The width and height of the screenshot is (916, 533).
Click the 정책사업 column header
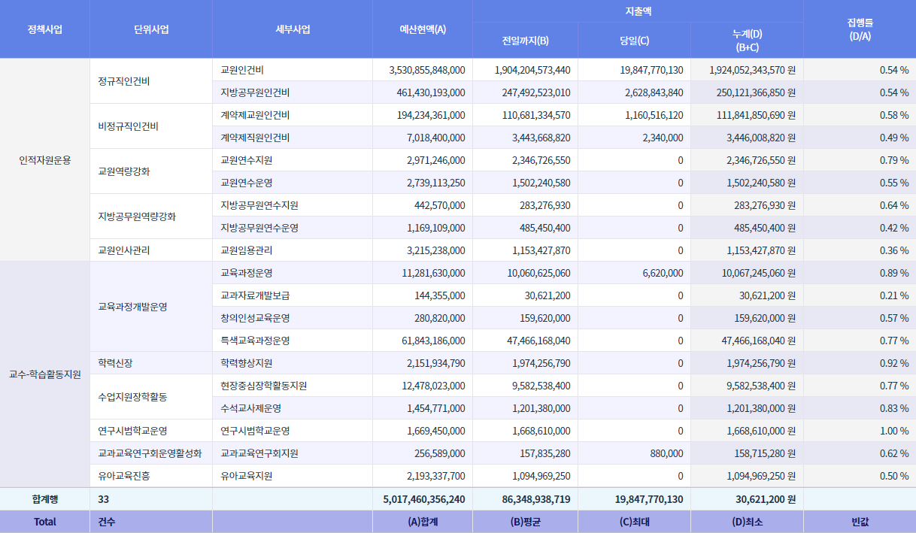44,29
